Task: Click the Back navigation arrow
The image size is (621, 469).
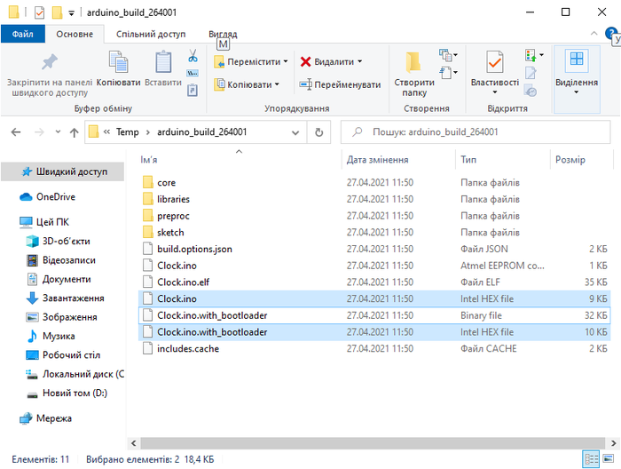Action: tap(16, 132)
